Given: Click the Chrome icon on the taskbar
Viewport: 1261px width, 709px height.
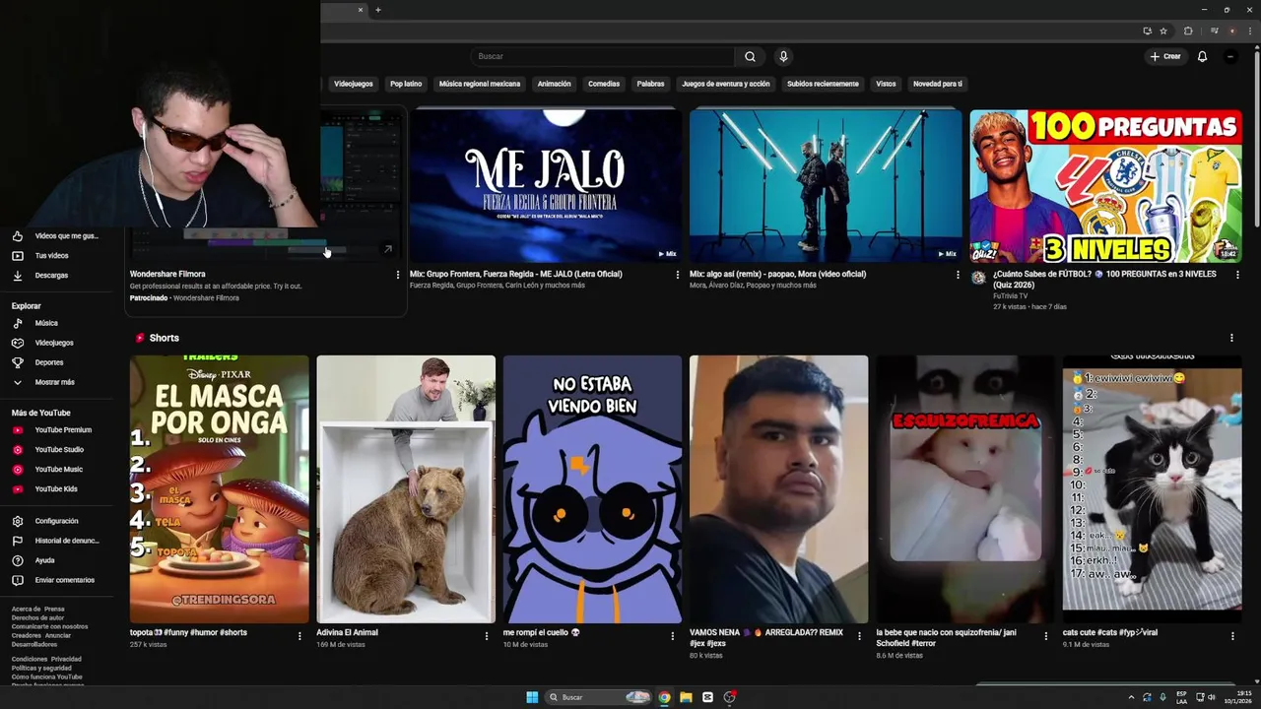Looking at the screenshot, I should [664, 697].
